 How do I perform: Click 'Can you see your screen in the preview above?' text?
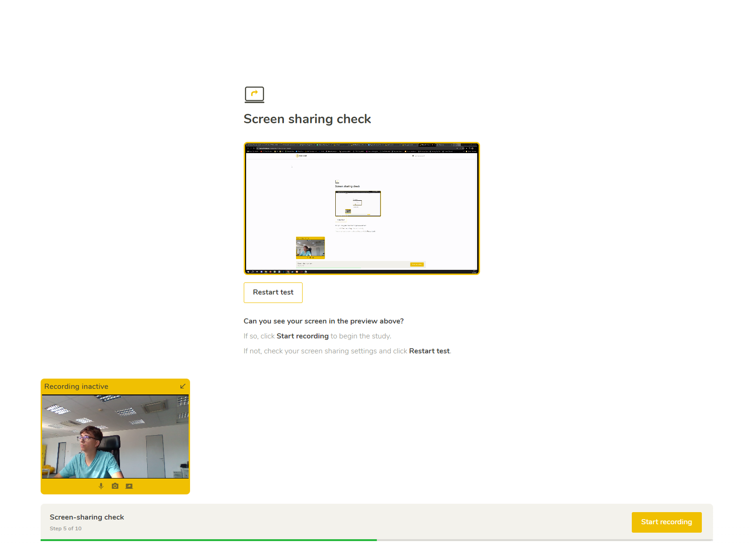click(x=324, y=321)
